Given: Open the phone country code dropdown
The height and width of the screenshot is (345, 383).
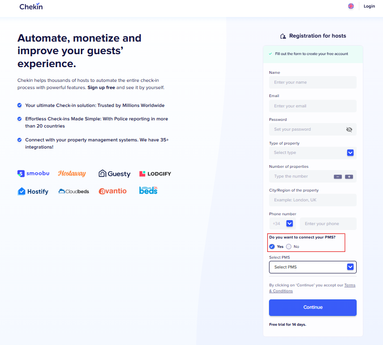Looking at the screenshot, I should (290, 223).
